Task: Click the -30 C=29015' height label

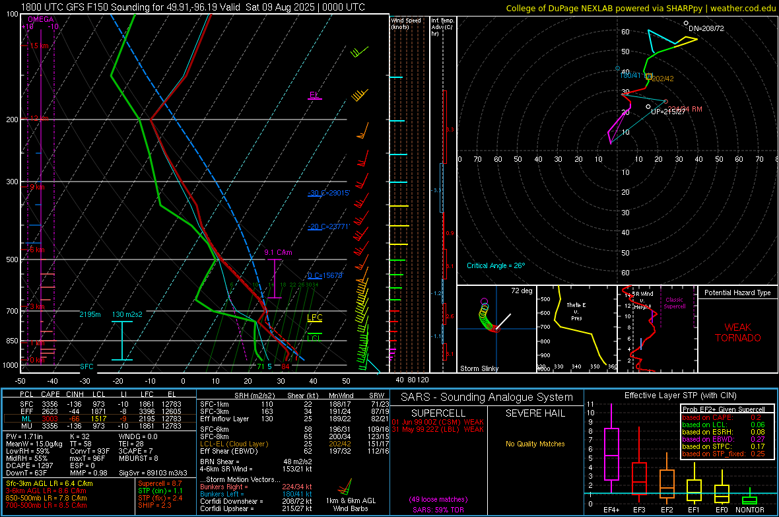Action: pyautogui.click(x=329, y=193)
